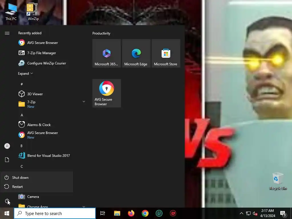
Task: Select Restart from power menu
Action: coord(37,186)
